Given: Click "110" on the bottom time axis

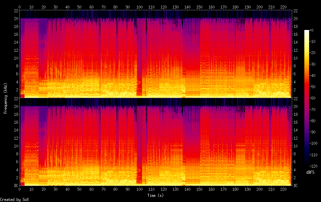Looking at the screenshot, I should click(152, 189).
